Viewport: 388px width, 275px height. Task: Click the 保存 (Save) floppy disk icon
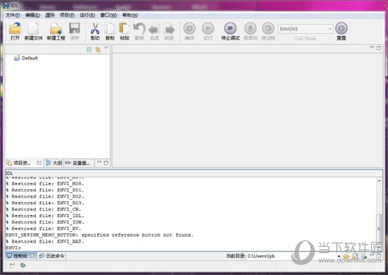pyautogui.click(x=74, y=28)
